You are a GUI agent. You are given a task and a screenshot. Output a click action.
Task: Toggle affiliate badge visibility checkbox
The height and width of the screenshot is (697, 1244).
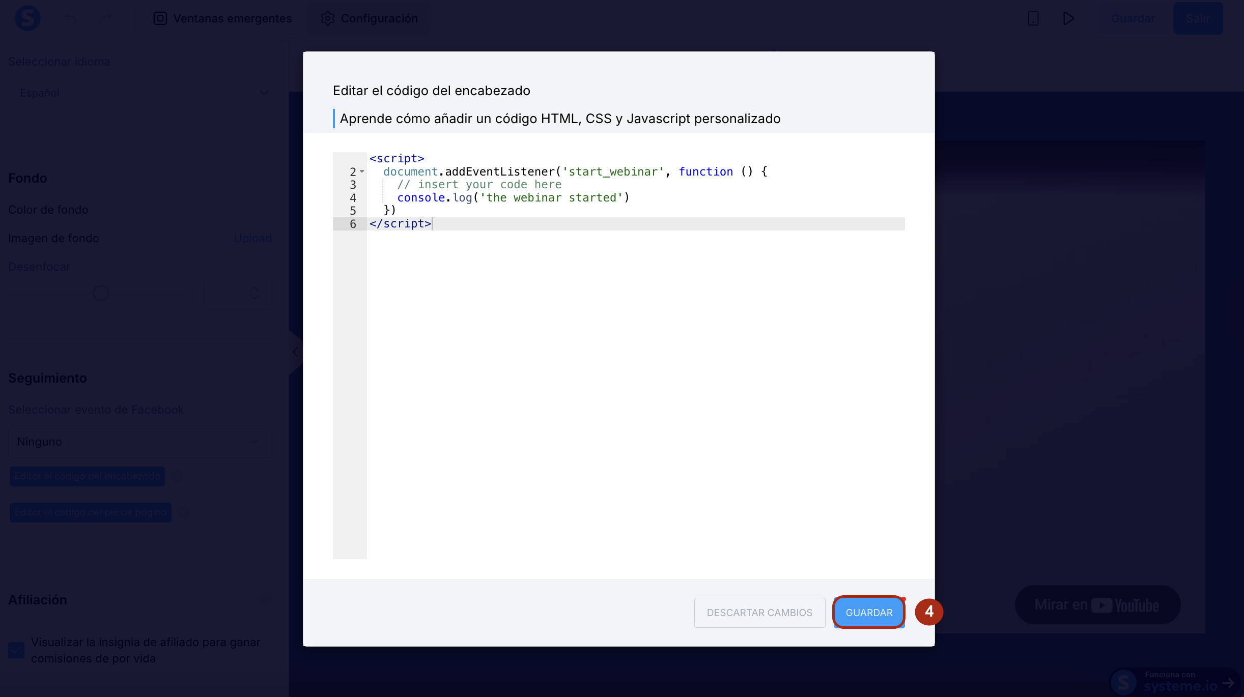coord(16,650)
